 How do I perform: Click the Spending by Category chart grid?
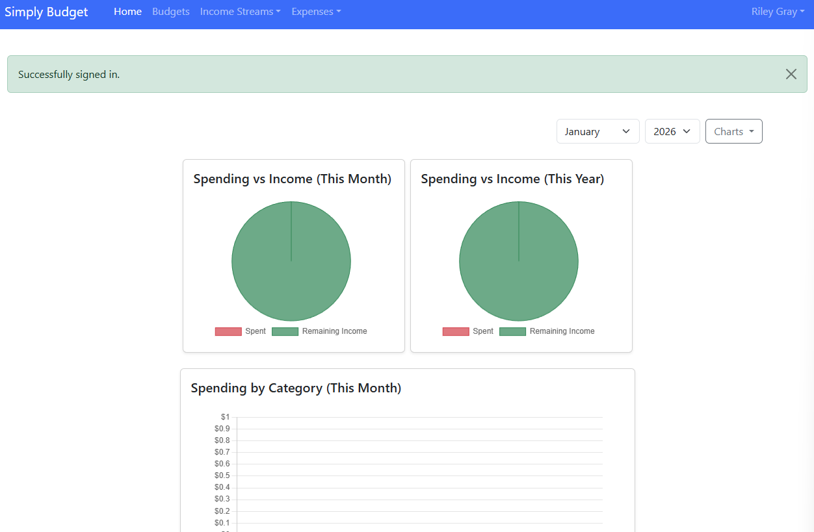pyautogui.click(x=419, y=474)
